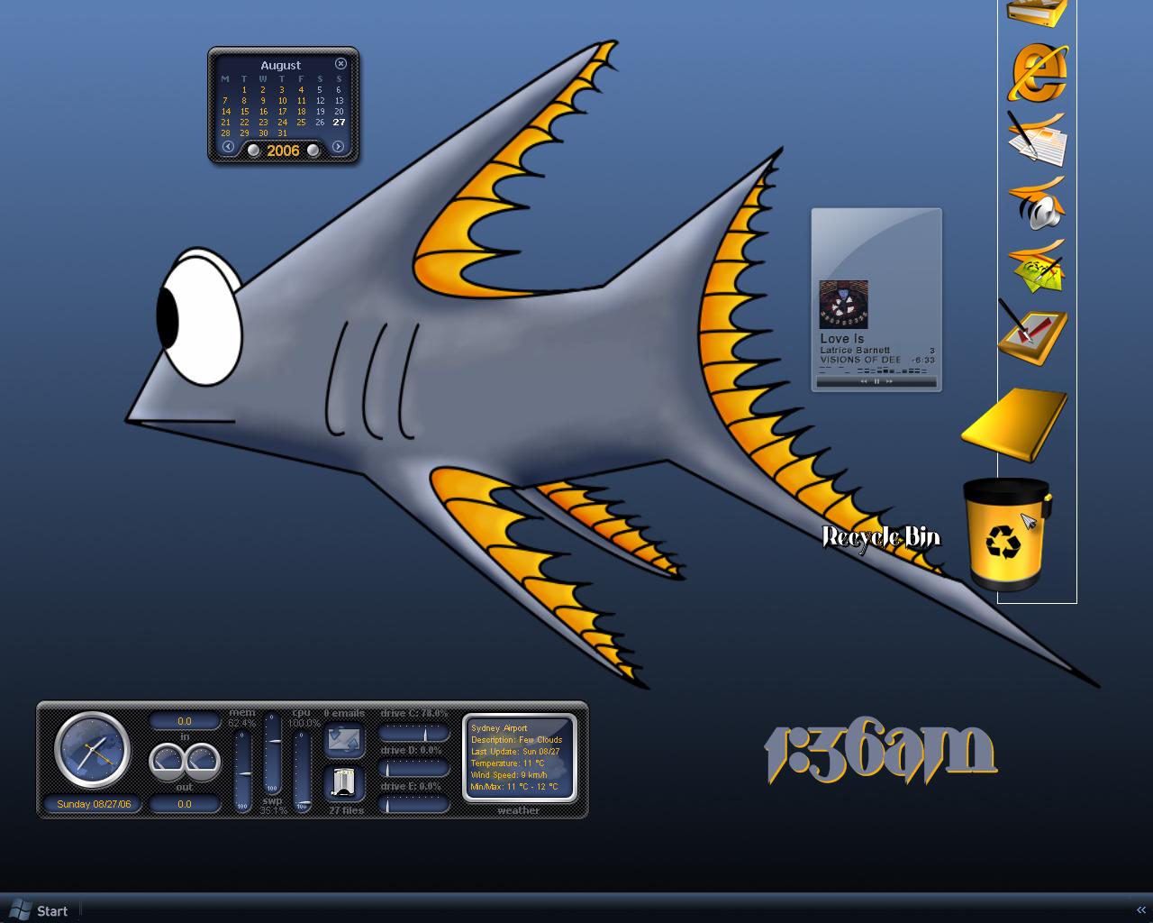Launch the speaker media player dock icon
This screenshot has width=1153, height=923.
point(1039,203)
